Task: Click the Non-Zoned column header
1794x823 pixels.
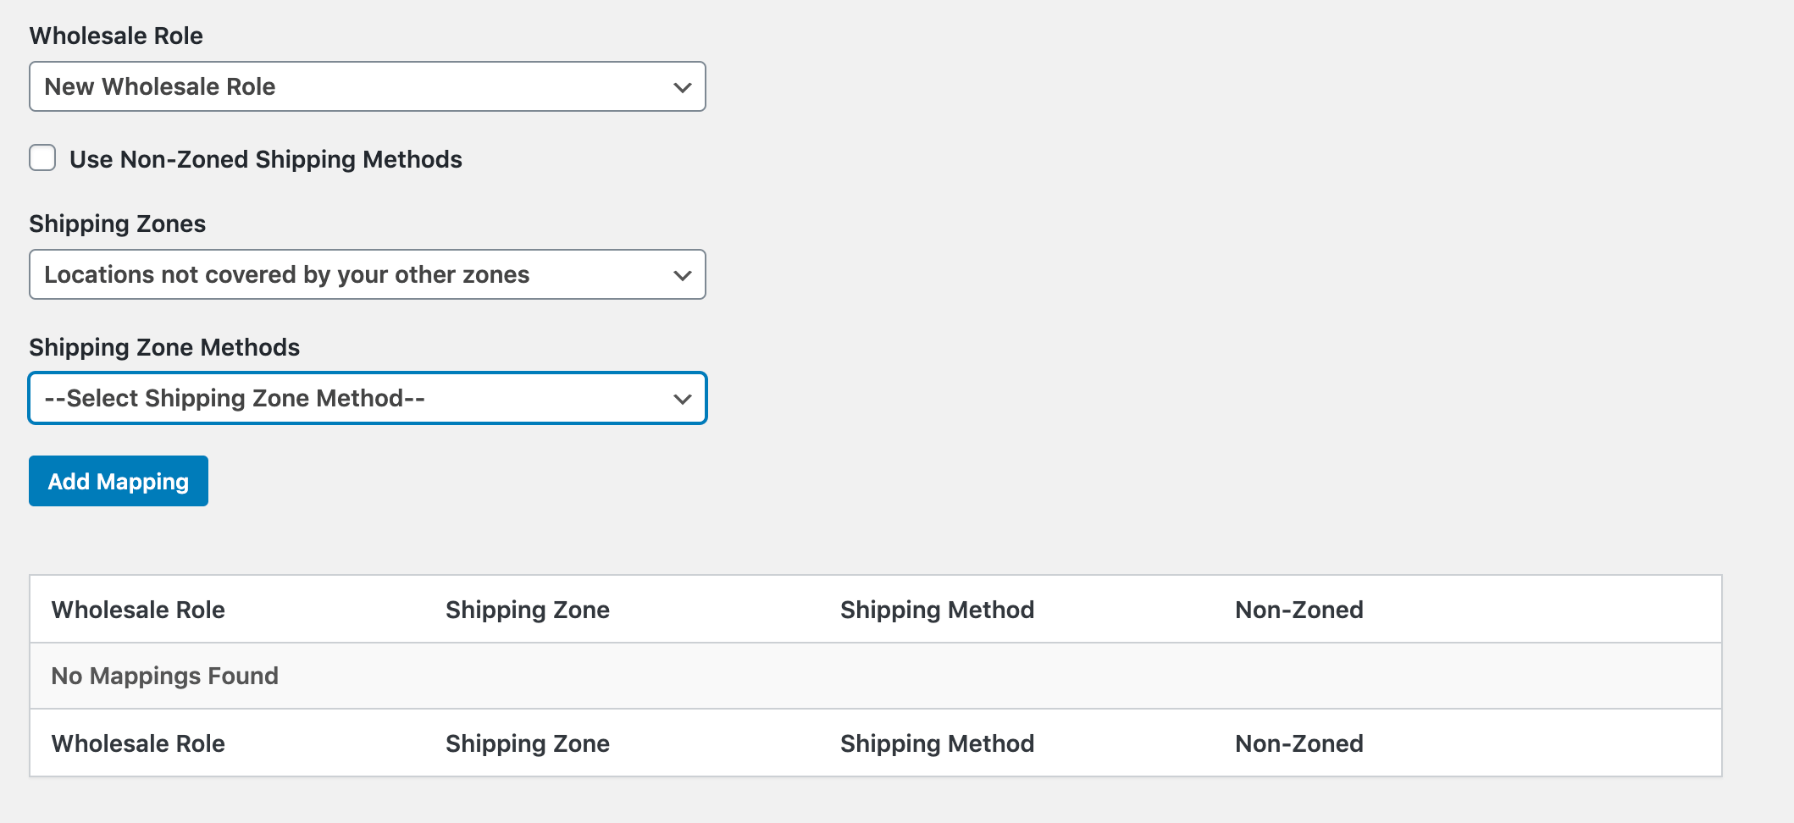Action: [1299, 610]
